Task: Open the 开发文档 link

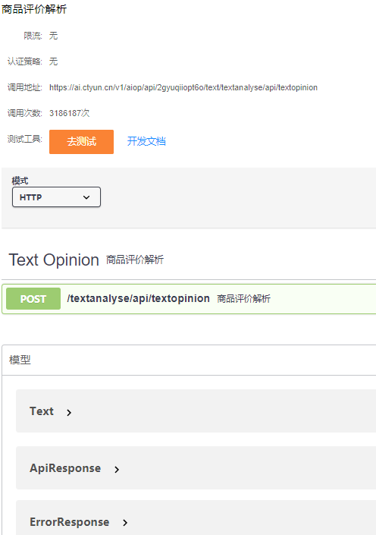Action: point(146,141)
